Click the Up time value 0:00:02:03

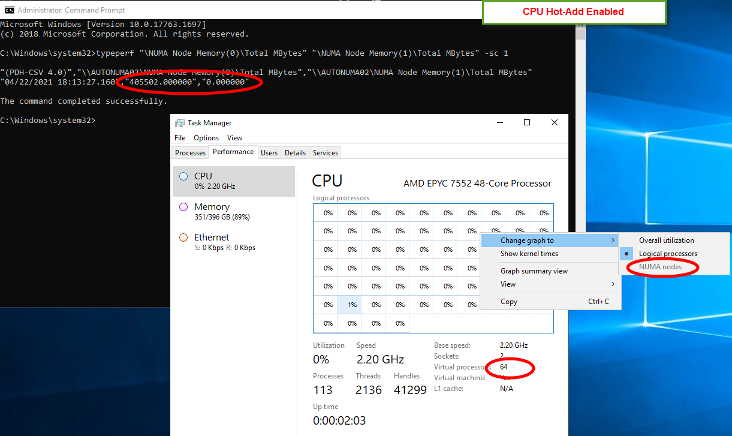pyautogui.click(x=339, y=420)
